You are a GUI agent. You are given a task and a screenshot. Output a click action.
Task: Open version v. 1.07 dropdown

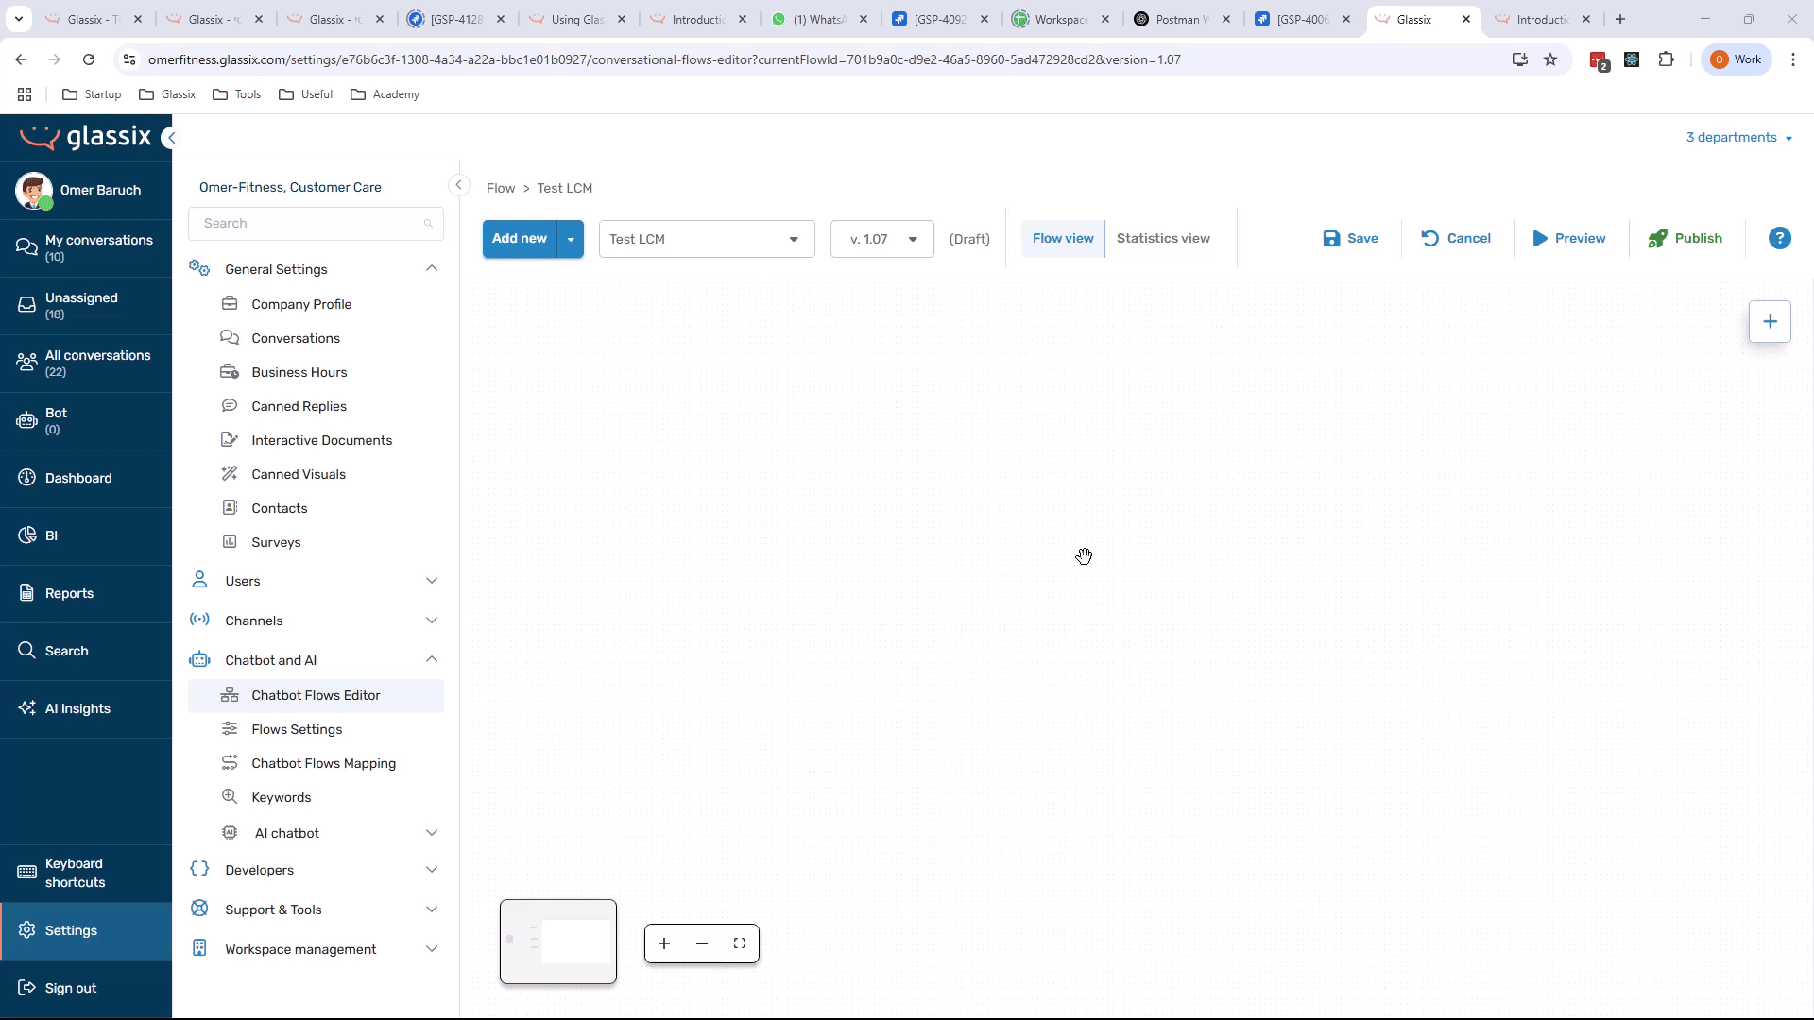882,239
